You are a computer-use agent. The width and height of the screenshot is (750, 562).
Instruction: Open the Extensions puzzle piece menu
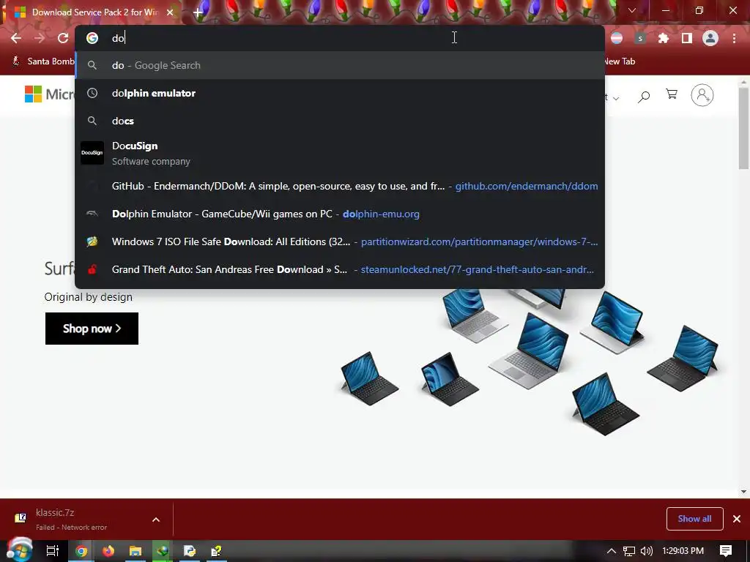(x=664, y=38)
